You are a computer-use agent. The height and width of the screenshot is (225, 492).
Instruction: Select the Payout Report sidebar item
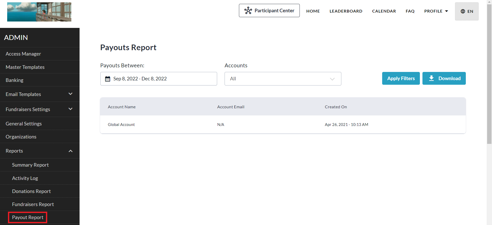(28, 218)
